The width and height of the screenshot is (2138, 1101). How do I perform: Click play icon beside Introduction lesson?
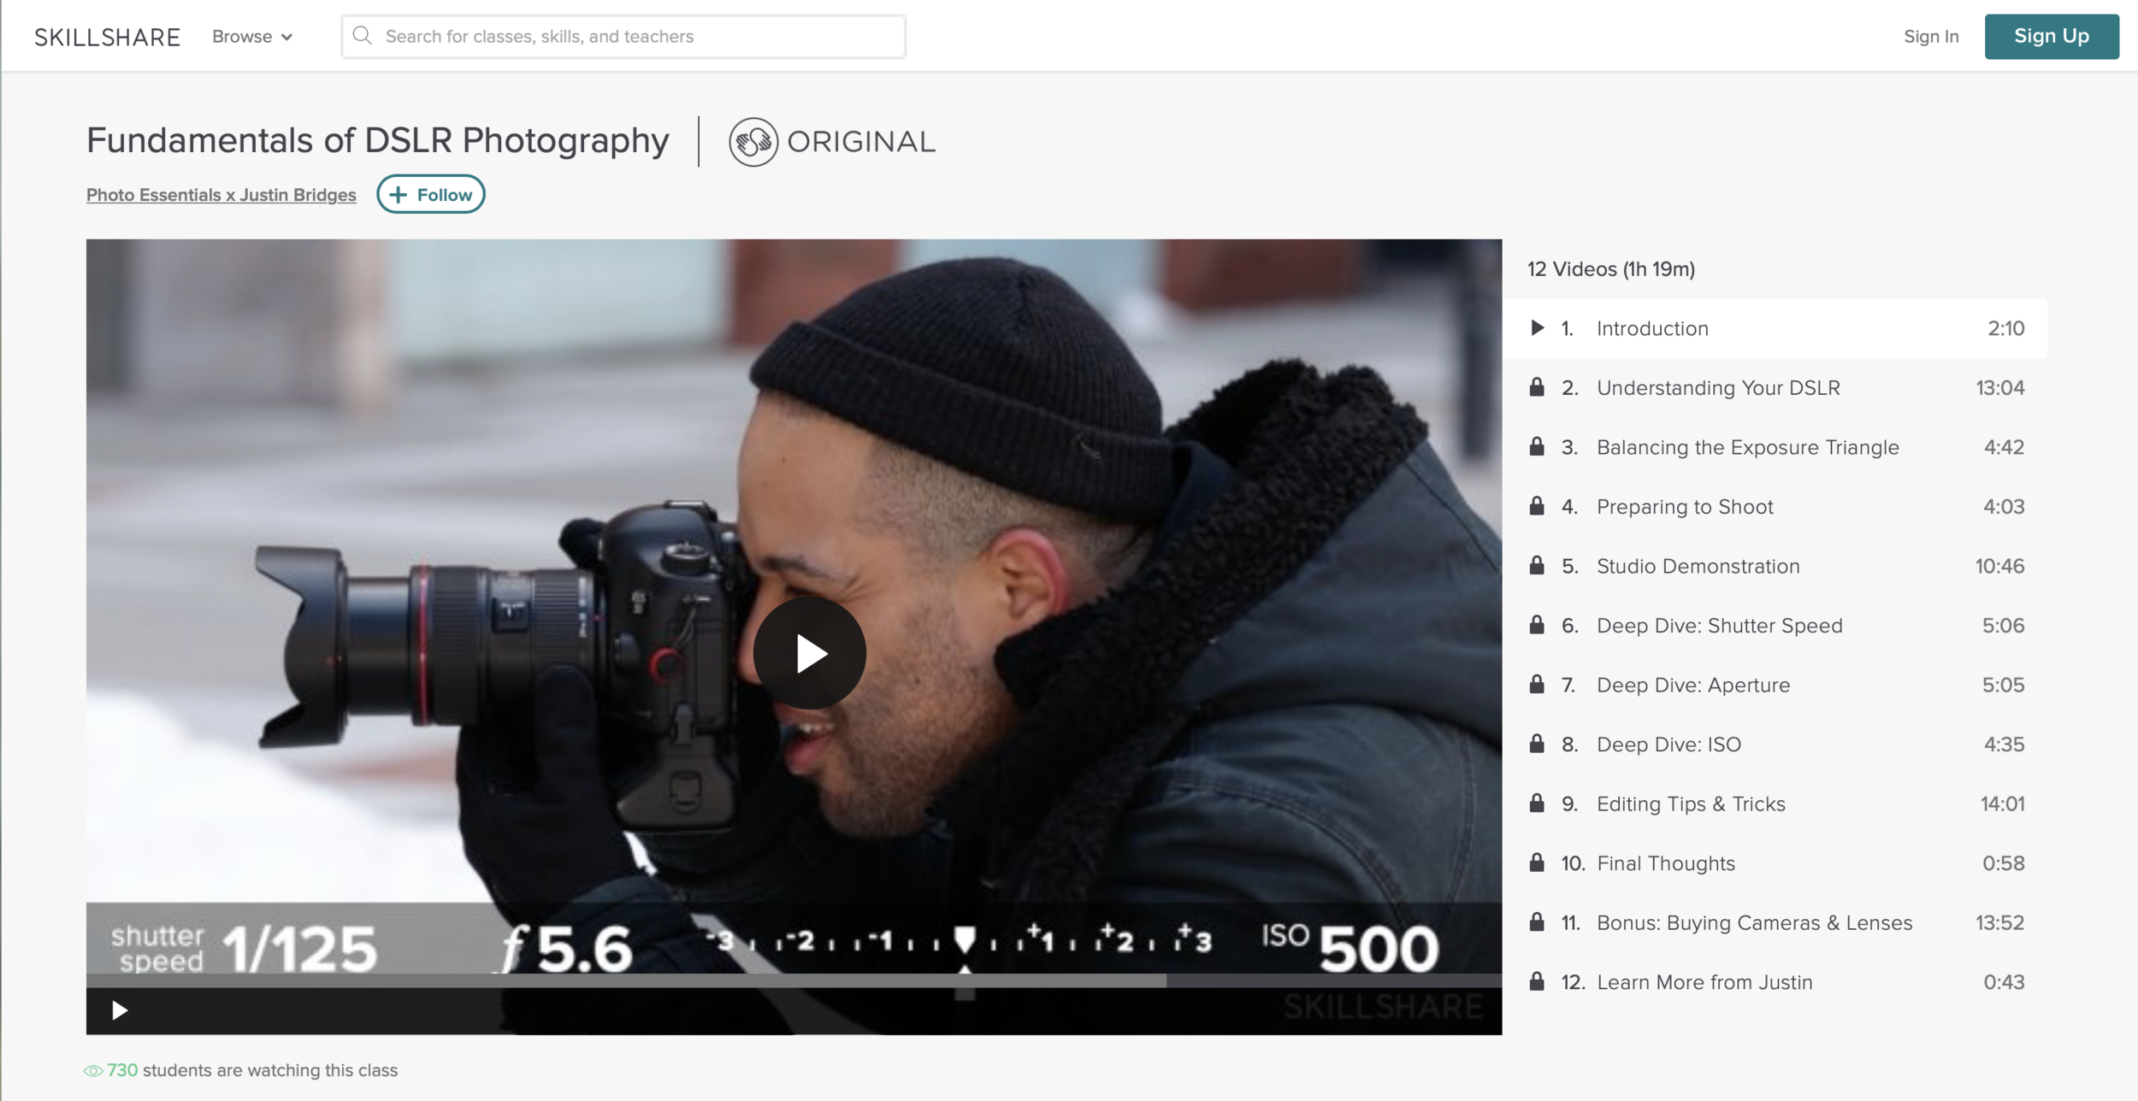coord(1537,328)
